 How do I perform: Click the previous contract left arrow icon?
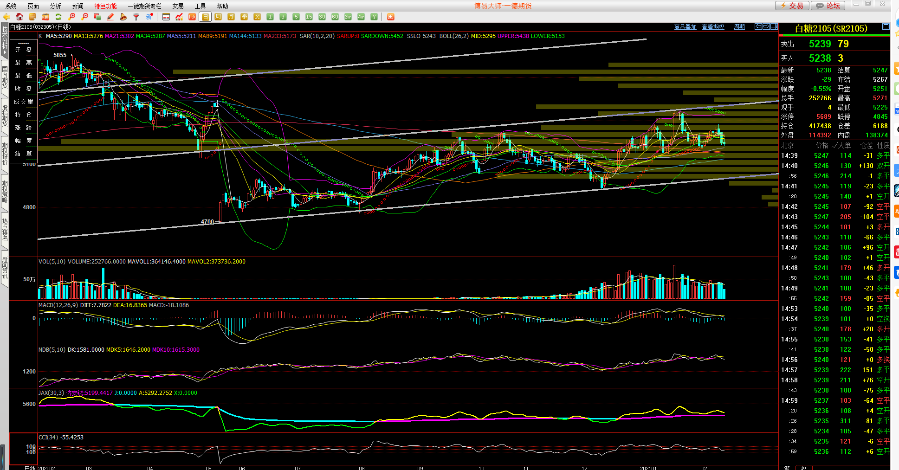coord(758,26)
